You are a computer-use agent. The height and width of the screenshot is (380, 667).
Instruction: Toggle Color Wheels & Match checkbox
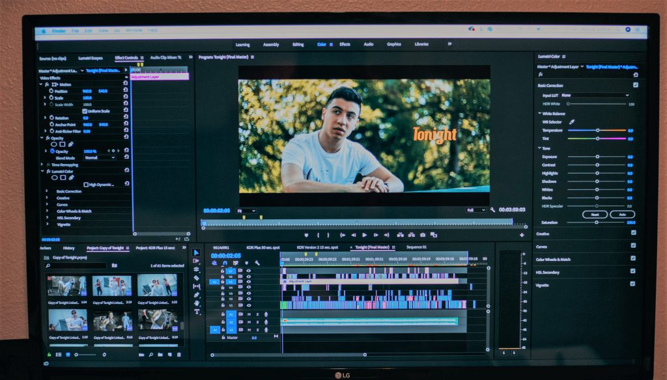click(x=633, y=258)
